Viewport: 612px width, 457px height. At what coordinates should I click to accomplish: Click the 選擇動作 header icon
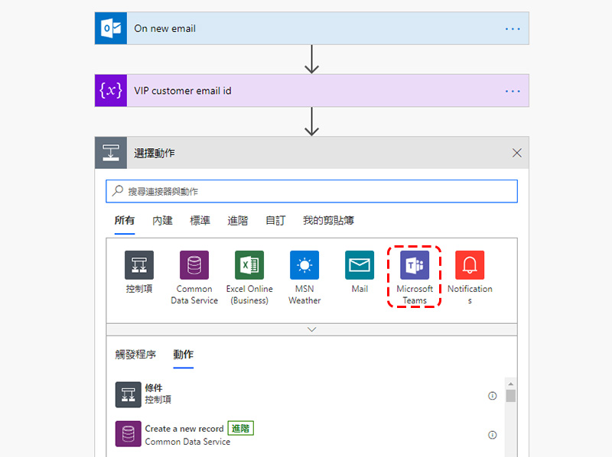[111, 153]
